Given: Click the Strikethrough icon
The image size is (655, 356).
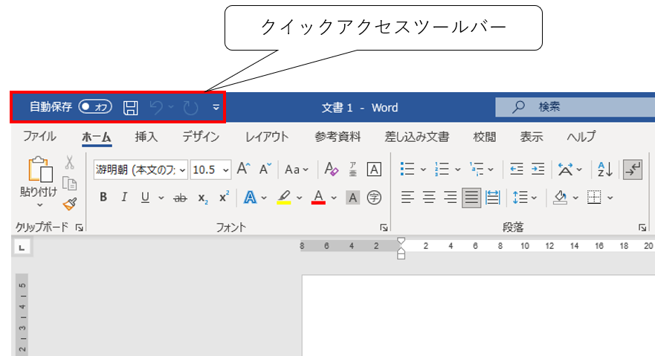Looking at the screenshot, I should (x=180, y=197).
